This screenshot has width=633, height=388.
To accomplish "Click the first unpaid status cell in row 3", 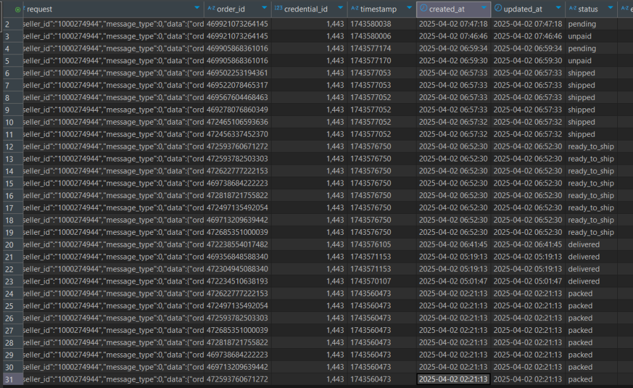I will [x=580, y=36].
